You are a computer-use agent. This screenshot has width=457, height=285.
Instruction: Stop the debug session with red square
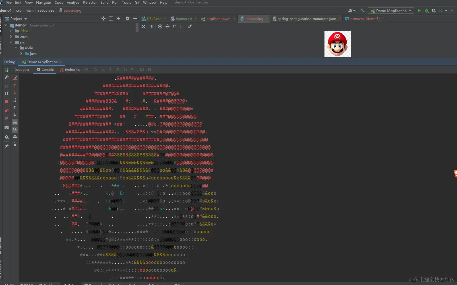click(7, 101)
